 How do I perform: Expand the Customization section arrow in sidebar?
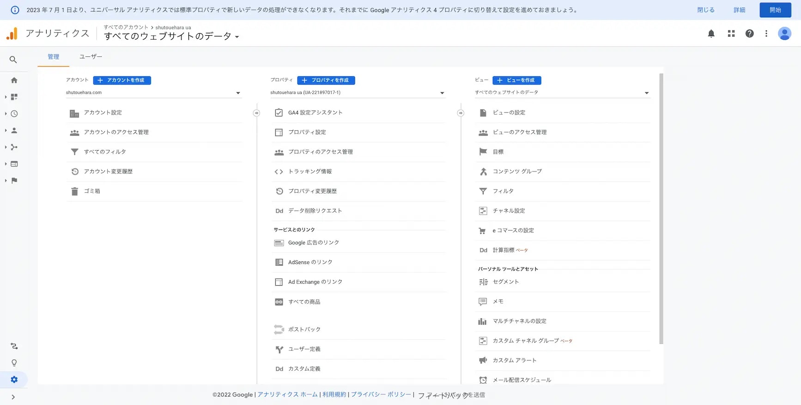(6, 97)
